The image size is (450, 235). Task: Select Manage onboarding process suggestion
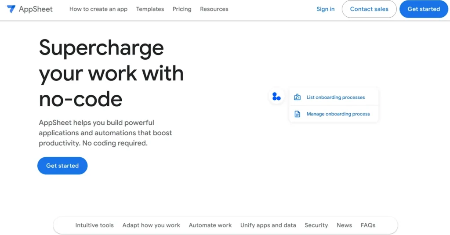click(334, 114)
